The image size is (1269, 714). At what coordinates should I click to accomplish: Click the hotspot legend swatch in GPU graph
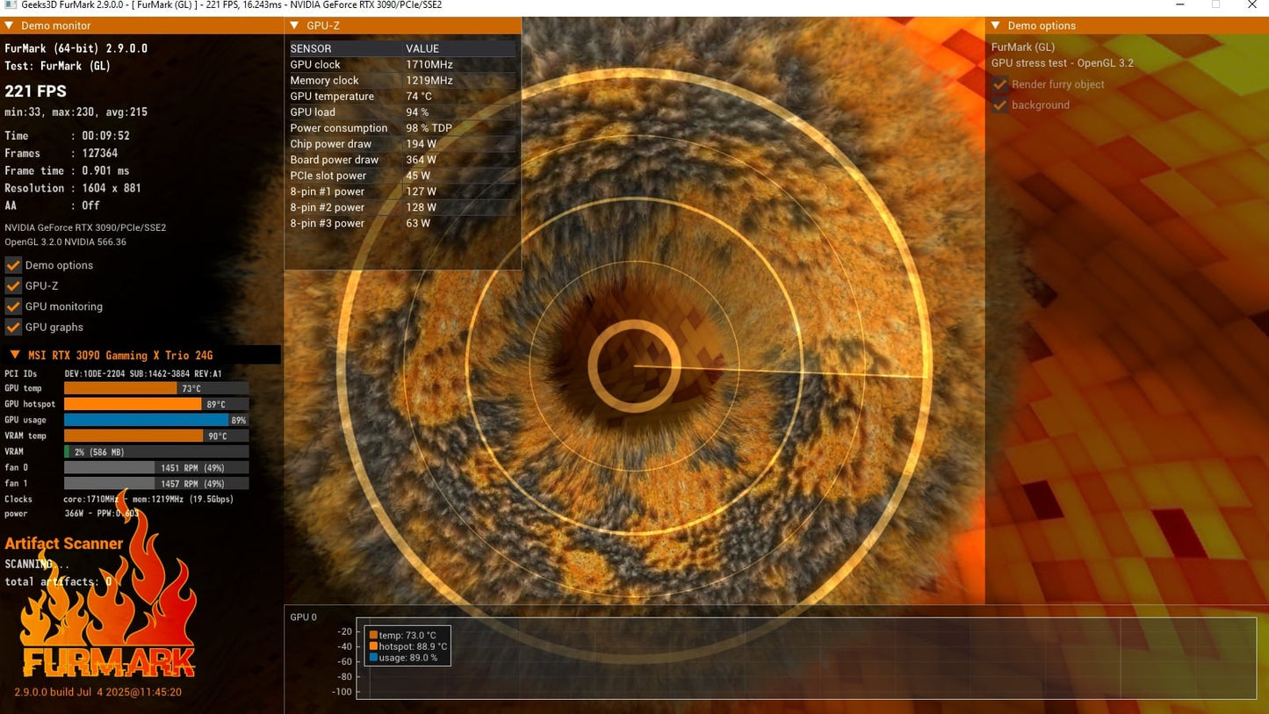click(373, 646)
